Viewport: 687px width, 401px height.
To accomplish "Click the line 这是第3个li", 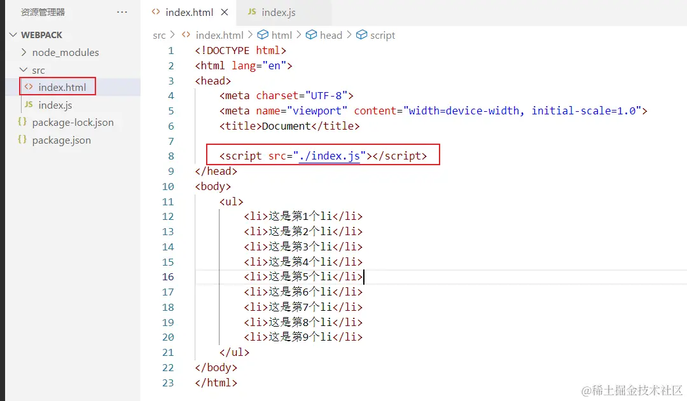I will coord(303,247).
